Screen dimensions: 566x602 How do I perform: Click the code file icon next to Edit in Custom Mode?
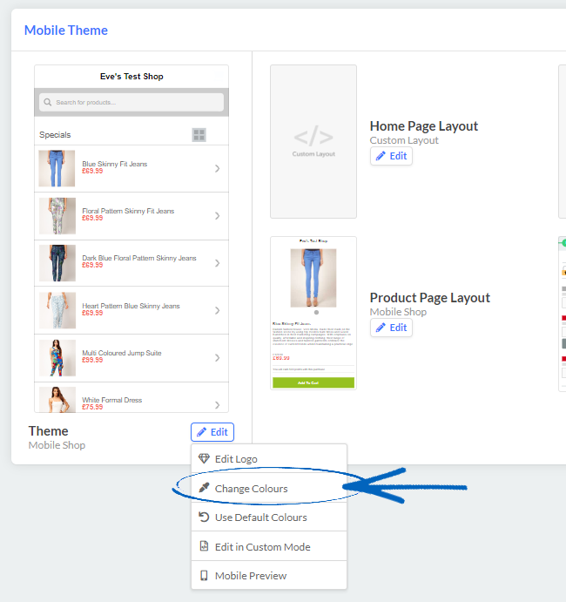[x=204, y=546]
